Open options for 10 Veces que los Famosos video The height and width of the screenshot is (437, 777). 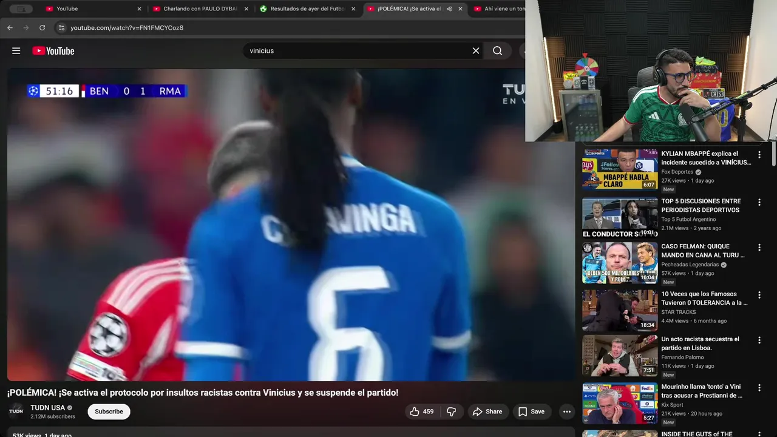pos(759,295)
